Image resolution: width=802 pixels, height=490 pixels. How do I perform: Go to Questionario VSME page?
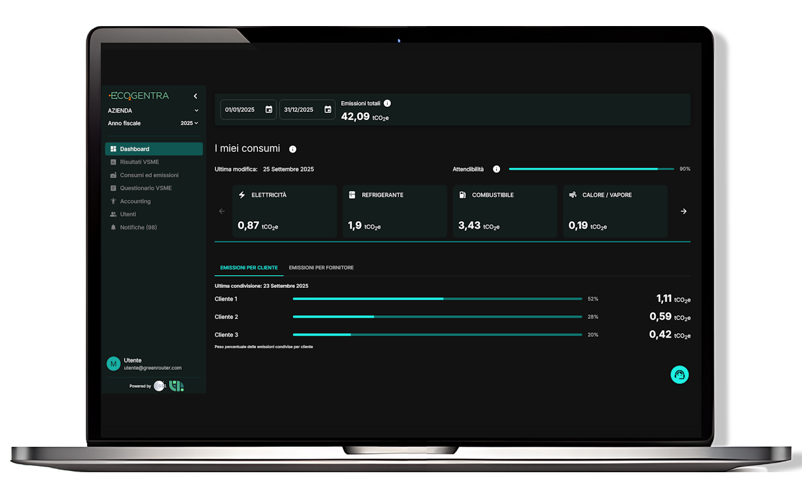point(146,188)
